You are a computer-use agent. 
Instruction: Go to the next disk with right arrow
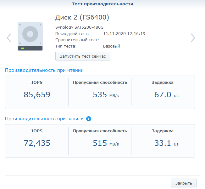point(193,38)
